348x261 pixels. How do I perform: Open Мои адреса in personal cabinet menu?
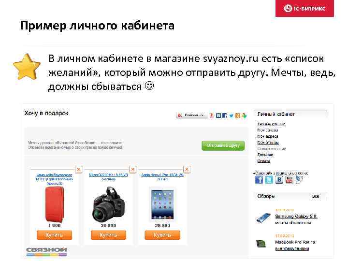click(268, 136)
